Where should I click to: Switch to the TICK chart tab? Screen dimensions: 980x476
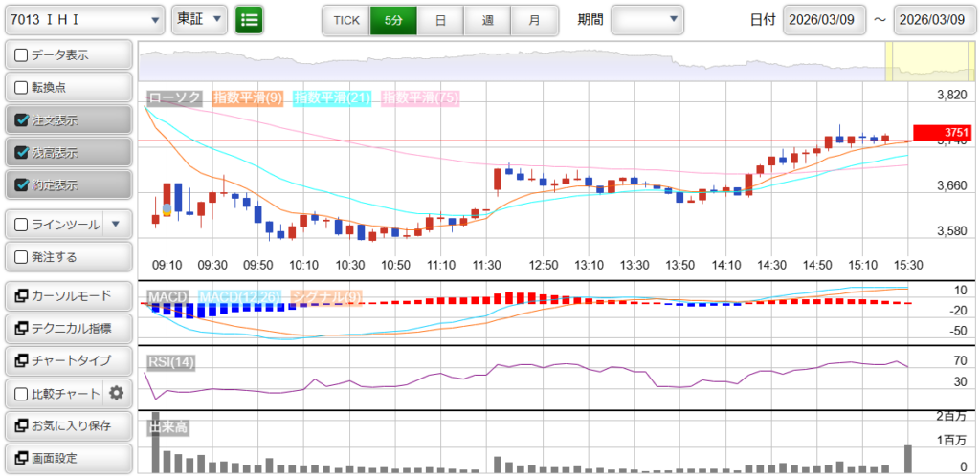click(x=345, y=19)
